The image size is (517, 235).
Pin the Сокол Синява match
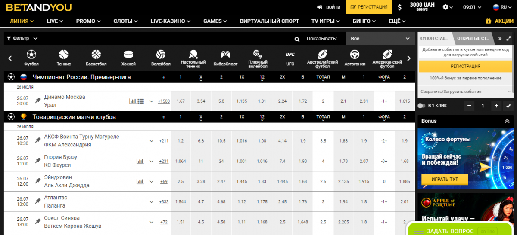point(38,222)
